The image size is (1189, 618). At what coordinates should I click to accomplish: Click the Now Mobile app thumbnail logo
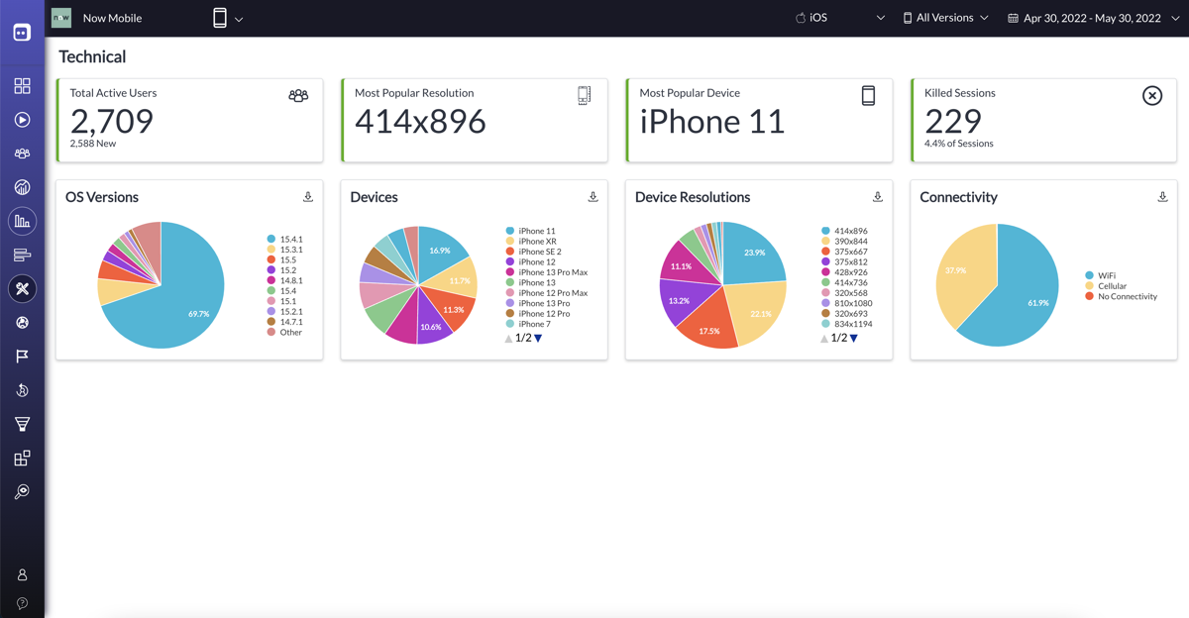point(61,18)
